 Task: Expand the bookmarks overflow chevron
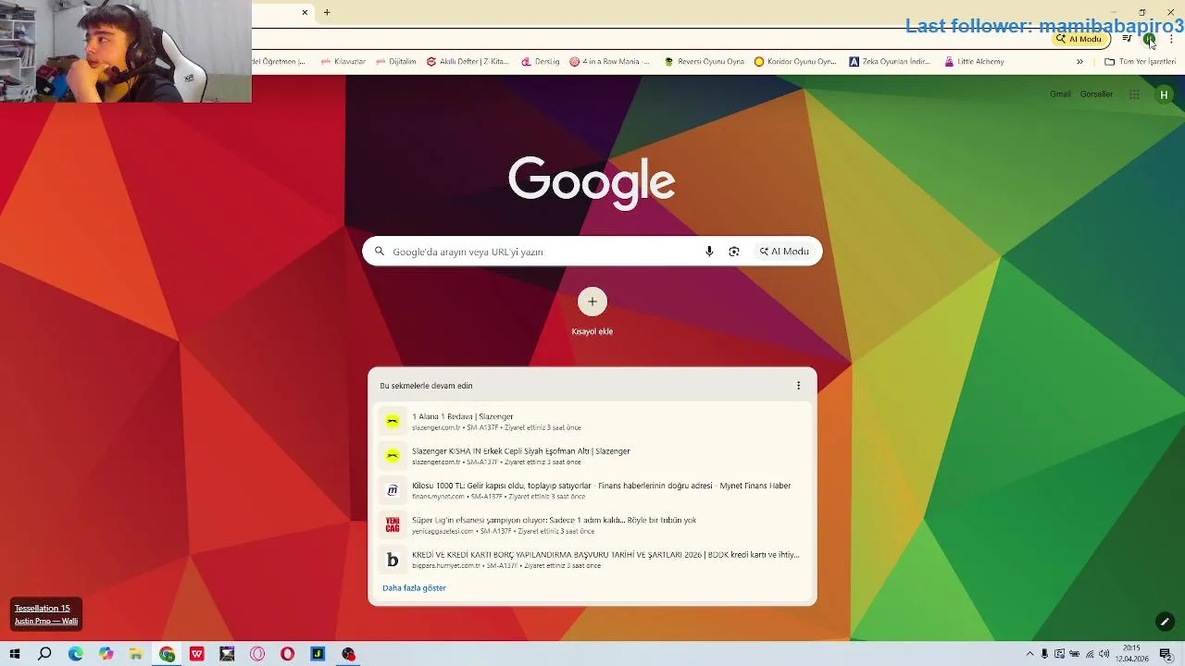1079,62
